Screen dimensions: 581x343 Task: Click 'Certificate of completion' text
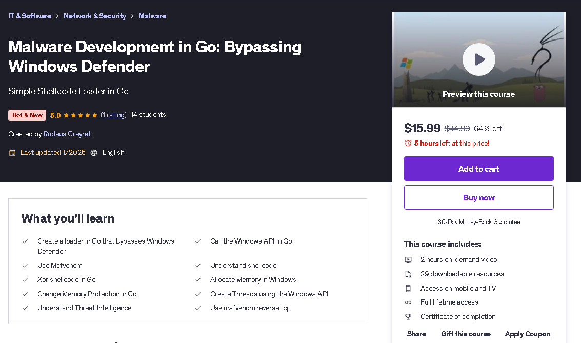pyautogui.click(x=458, y=316)
